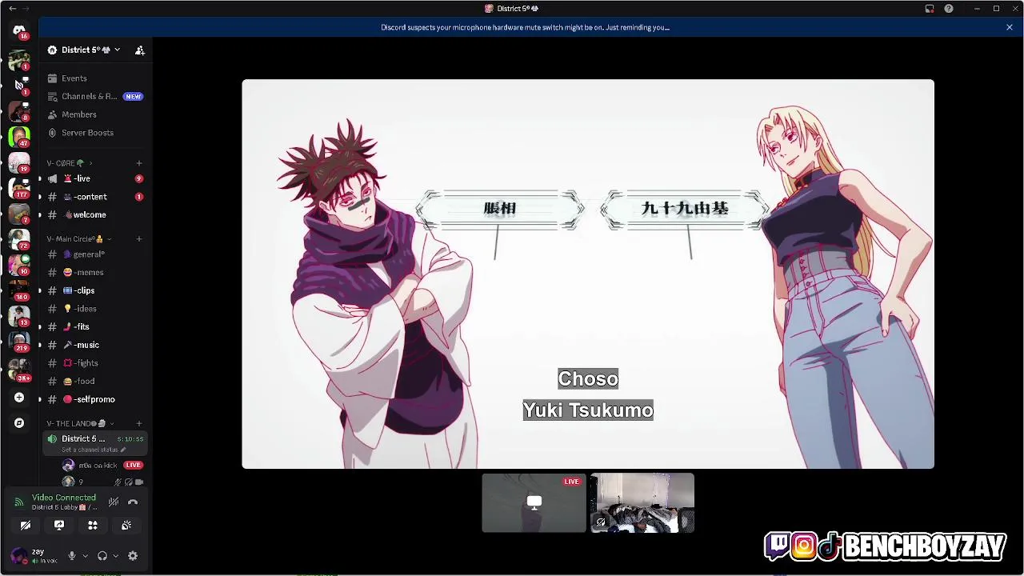The image size is (1024, 576).
Task: Open the -memes text channel
Action: 94,272
